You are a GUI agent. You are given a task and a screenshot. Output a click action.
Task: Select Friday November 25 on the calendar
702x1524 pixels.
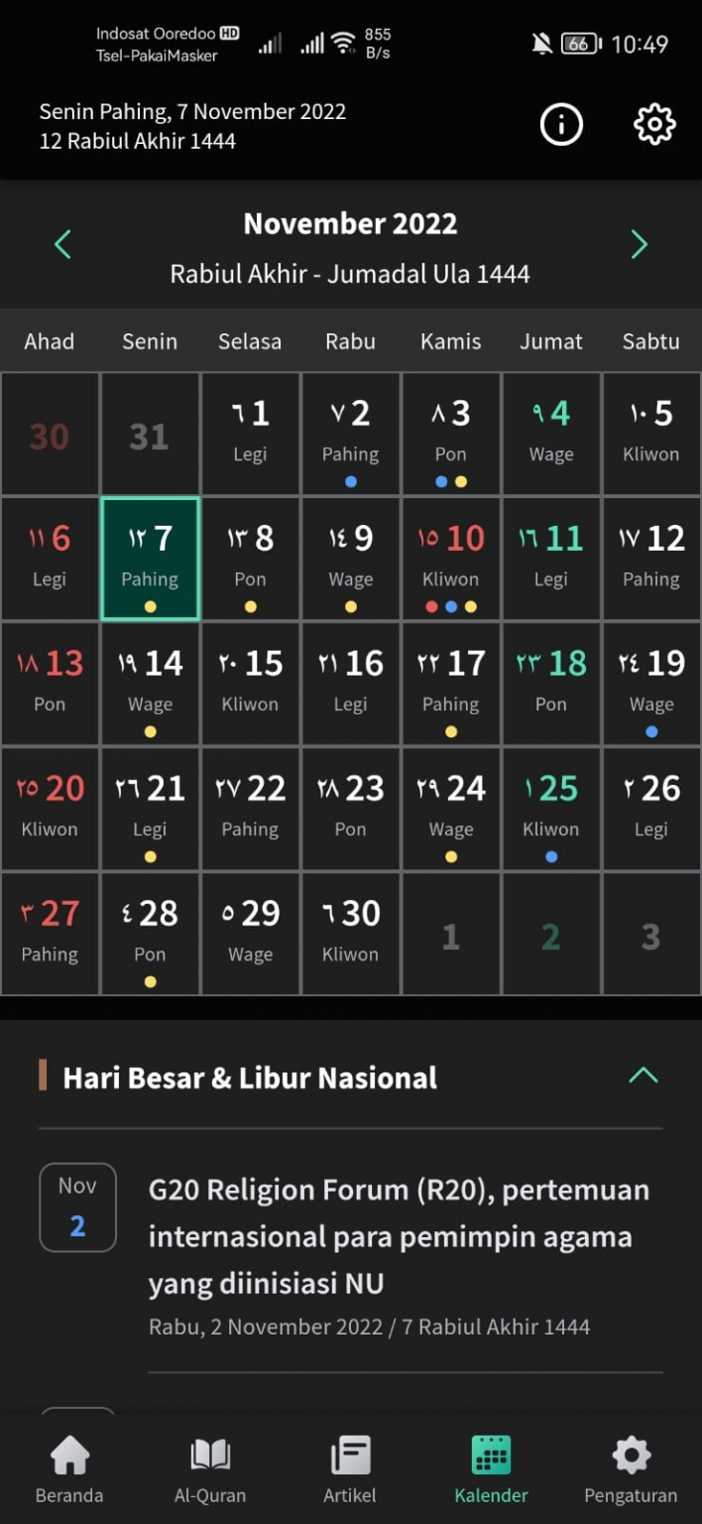[550, 809]
